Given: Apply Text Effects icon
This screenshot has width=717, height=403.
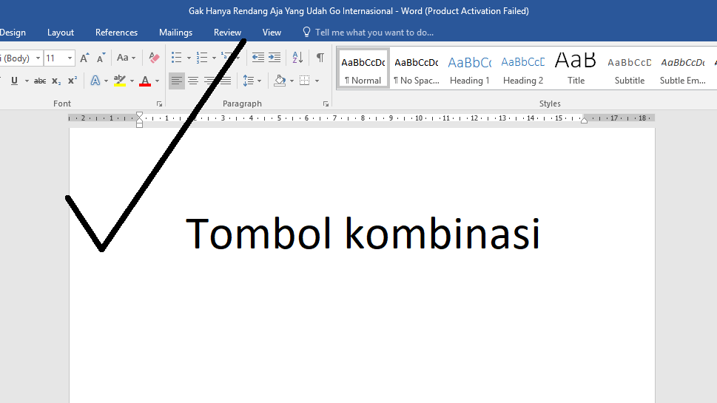Looking at the screenshot, I should (x=95, y=81).
